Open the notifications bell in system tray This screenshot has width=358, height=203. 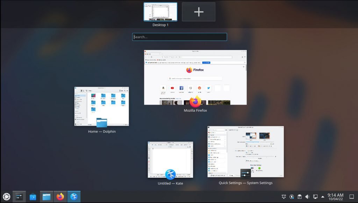click(x=284, y=197)
